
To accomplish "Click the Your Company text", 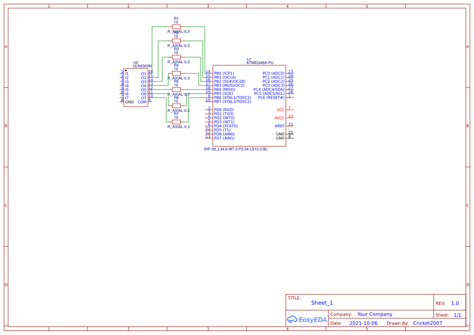I will click(x=374, y=314).
